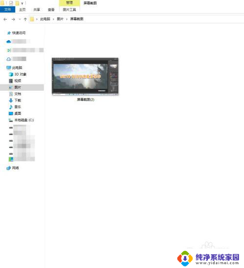Image resolution: width=244 pixels, height=268 pixels.
Task: Switch to the 共享 ribbon tab
Action: tap(37, 10)
